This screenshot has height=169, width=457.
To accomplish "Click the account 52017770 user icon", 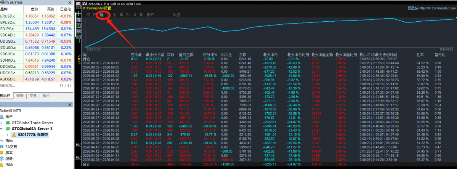I will (x=14, y=135).
